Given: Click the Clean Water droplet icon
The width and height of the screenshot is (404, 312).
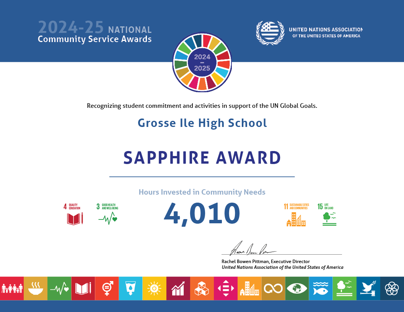Looking at the screenshot, I should click(130, 288).
